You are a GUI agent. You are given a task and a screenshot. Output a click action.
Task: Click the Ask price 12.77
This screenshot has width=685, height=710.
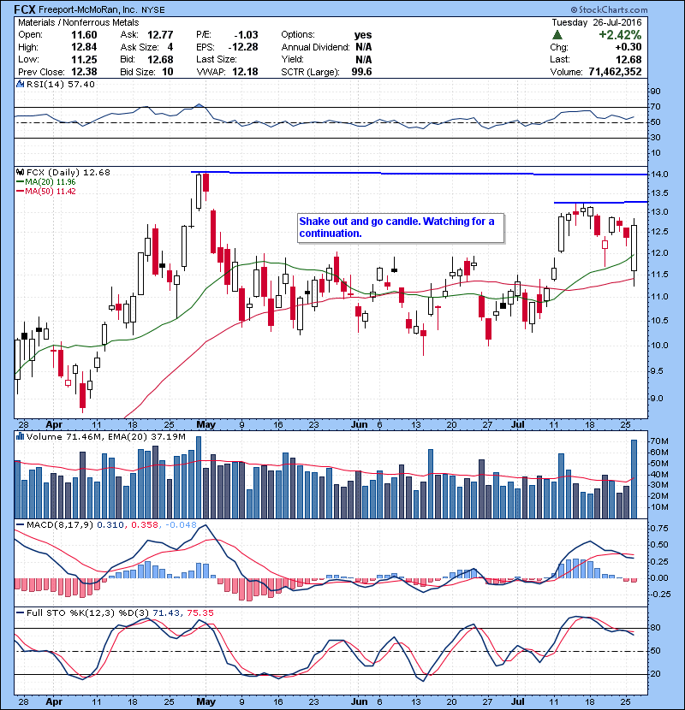pos(160,35)
